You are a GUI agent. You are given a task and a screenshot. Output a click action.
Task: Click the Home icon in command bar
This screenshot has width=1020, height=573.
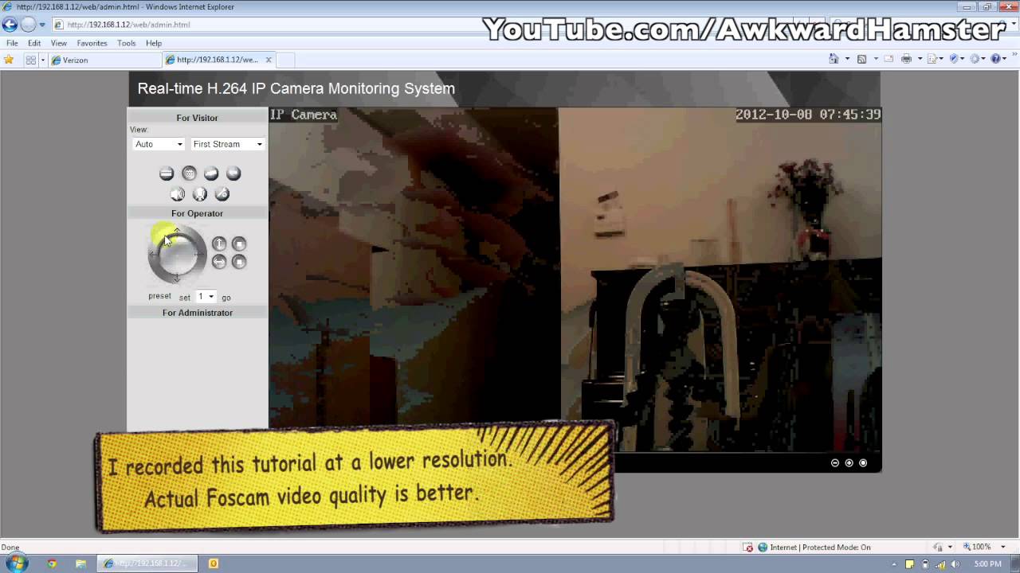[x=834, y=58]
